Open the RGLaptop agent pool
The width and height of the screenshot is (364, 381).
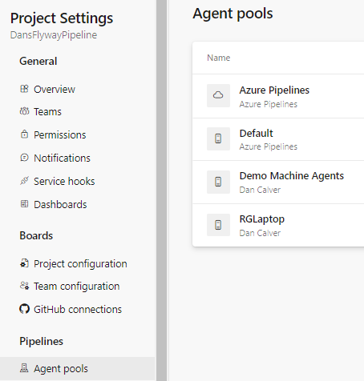click(x=278, y=226)
